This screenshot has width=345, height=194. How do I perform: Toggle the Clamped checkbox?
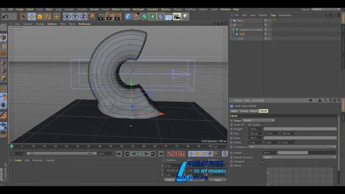coord(264,162)
